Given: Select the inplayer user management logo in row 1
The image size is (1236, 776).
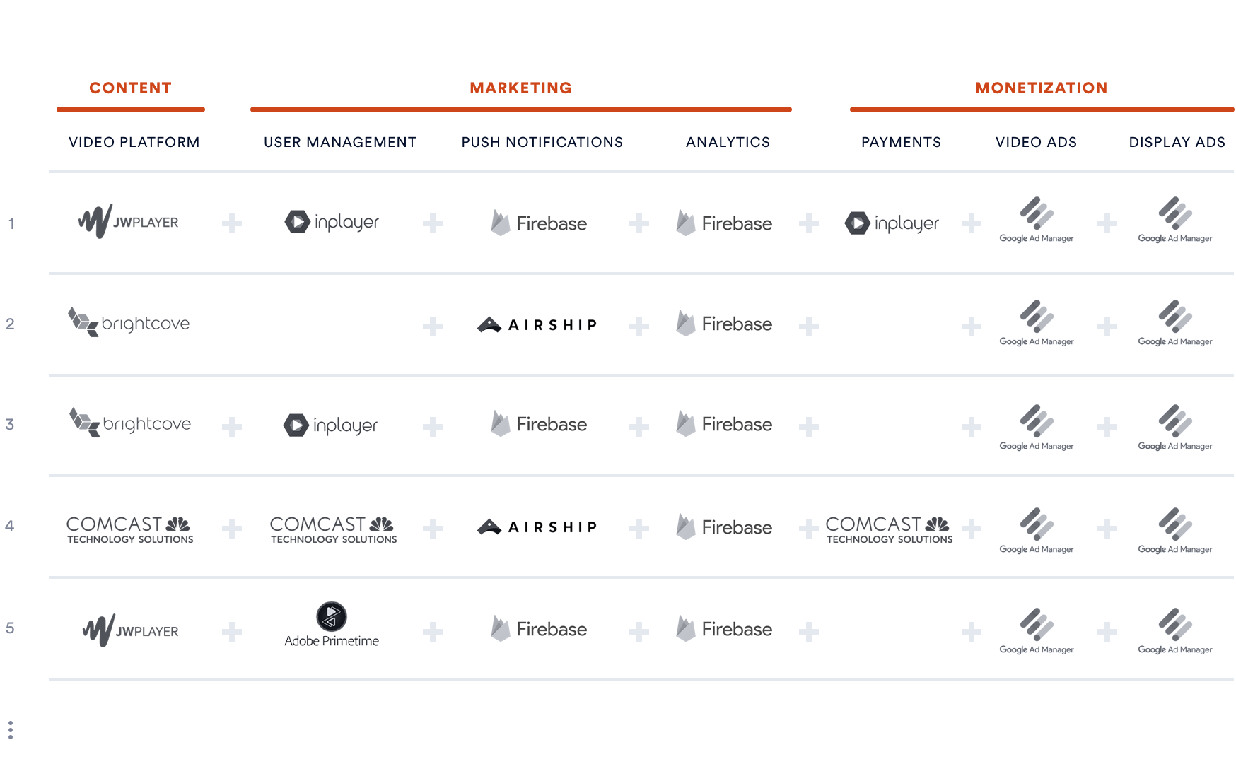Looking at the screenshot, I should click(332, 222).
